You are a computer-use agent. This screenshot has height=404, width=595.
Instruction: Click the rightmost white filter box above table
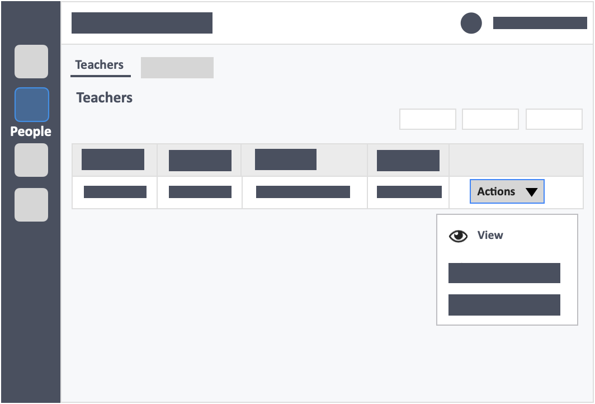554,119
